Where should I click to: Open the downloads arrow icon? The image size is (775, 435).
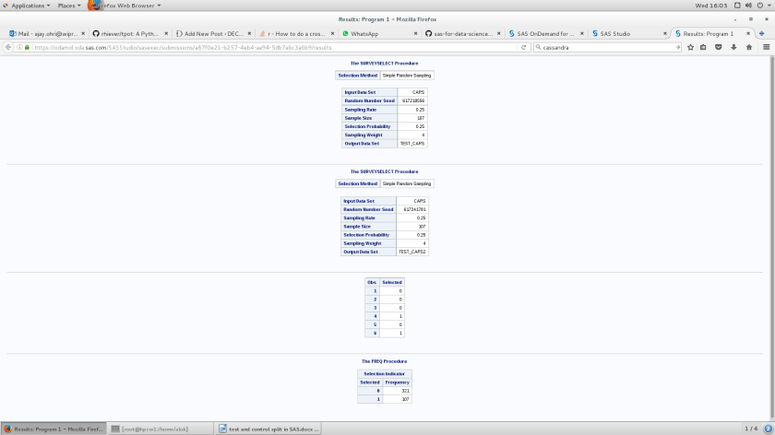click(x=733, y=47)
